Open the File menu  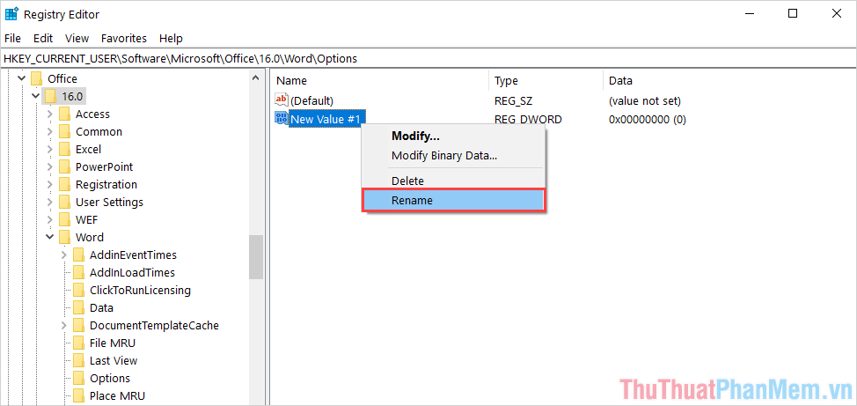tap(12, 38)
